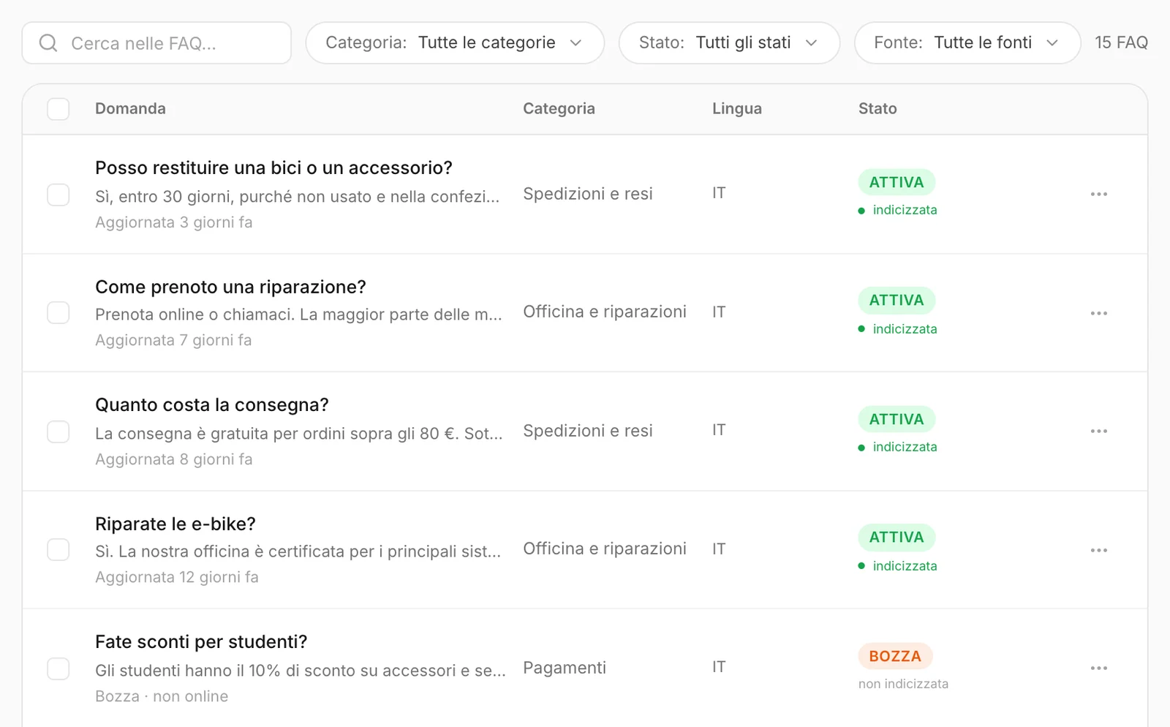Screen dimensions: 1170x727
Task: Click 'Bozza · non online' text
Action: (x=162, y=696)
